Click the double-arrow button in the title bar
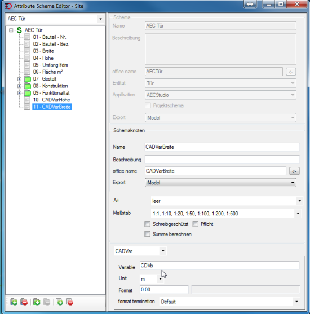This screenshot has width=310, height=314. (x=250, y=4)
